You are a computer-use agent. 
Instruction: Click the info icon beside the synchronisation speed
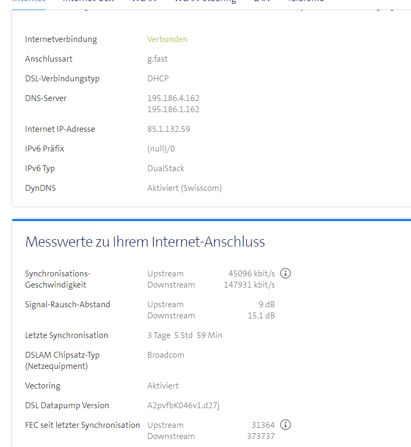(286, 274)
